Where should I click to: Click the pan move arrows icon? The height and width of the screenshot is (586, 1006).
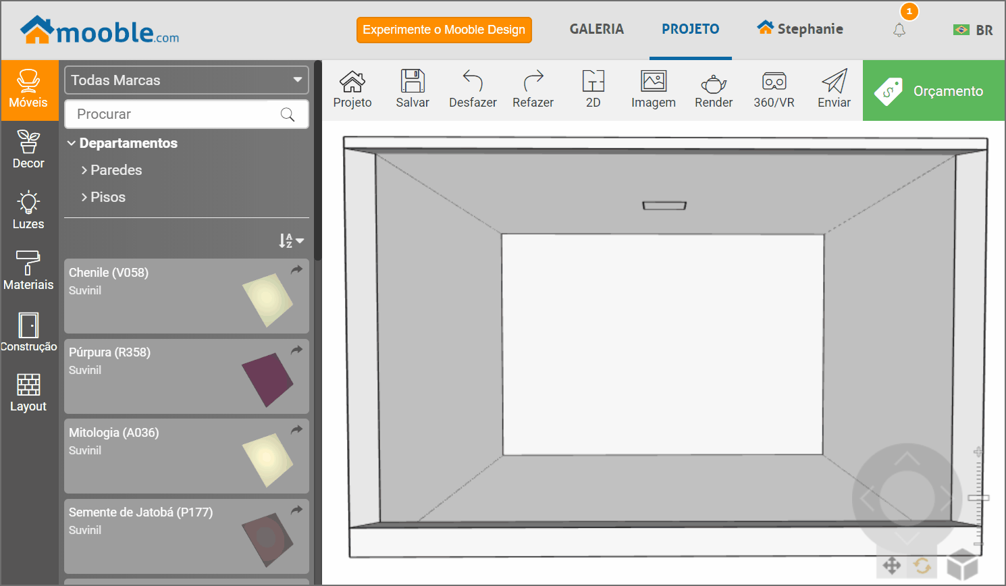pyautogui.click(x=892, y=566)
